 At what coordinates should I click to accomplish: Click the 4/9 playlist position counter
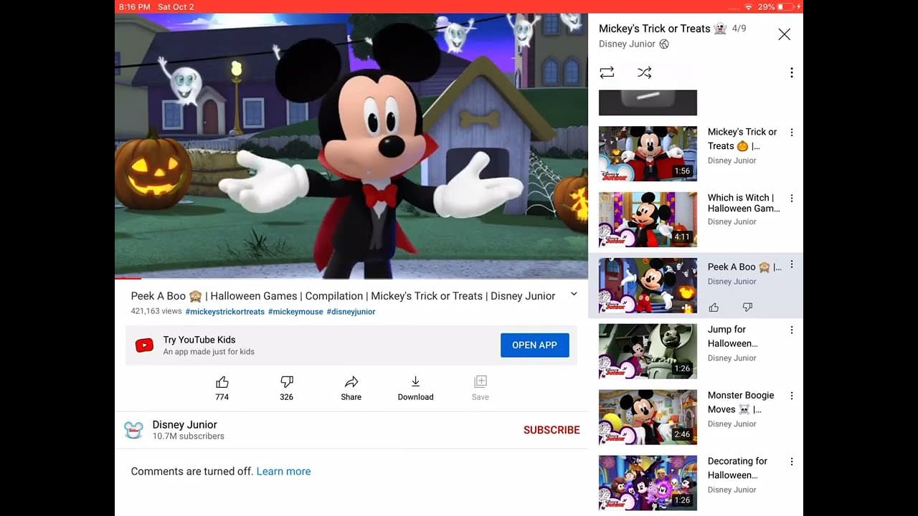coord(739,29)
